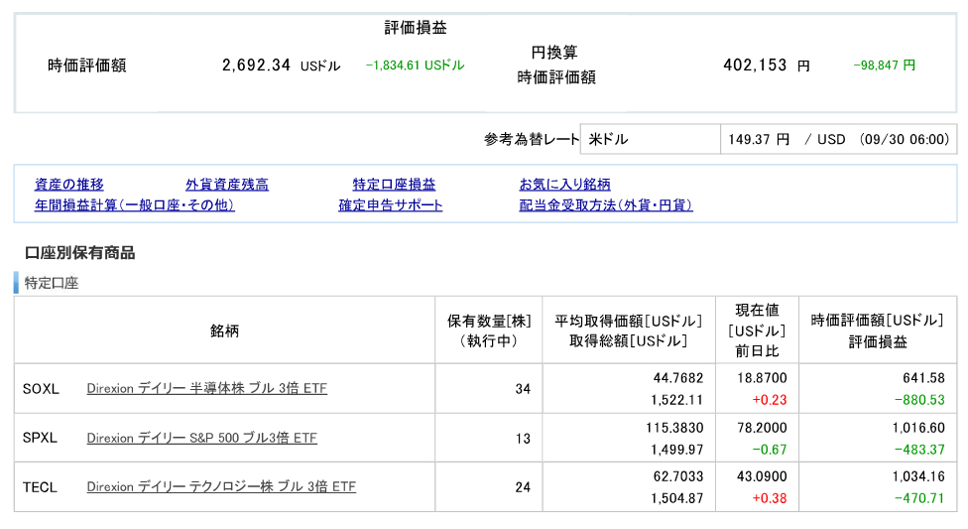This screenshot has height=529, width=968.
Task: Open the 確定申告サポート link
Action: tap(390, 205)
